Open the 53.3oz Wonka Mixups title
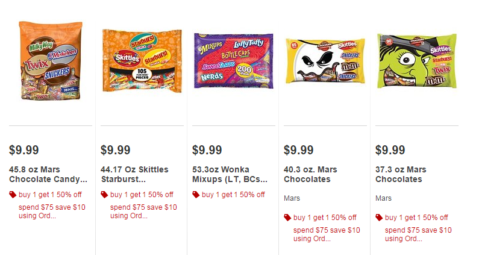This screenshot has width=479, height=255. point(230,174)
